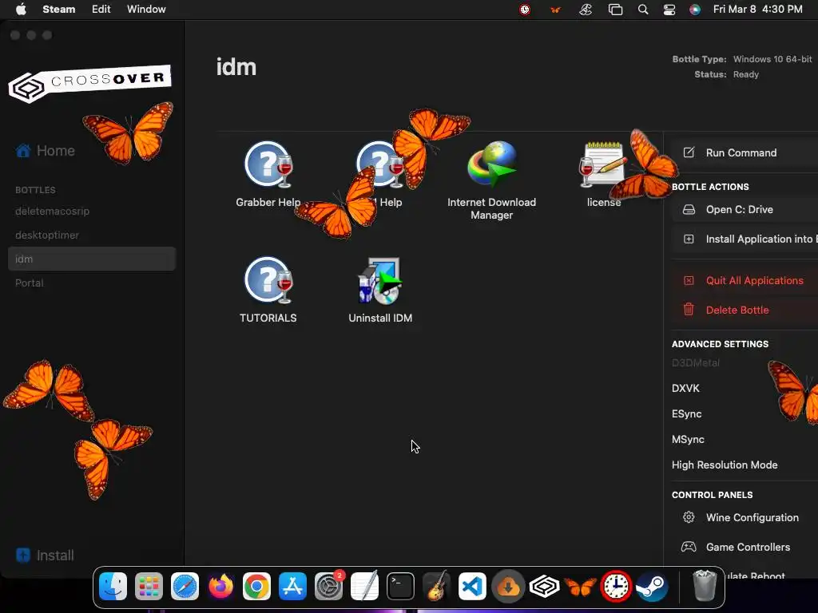
Task: Open Control Center in menu bar
Action: pyautogui.click(x=669, y=10)
